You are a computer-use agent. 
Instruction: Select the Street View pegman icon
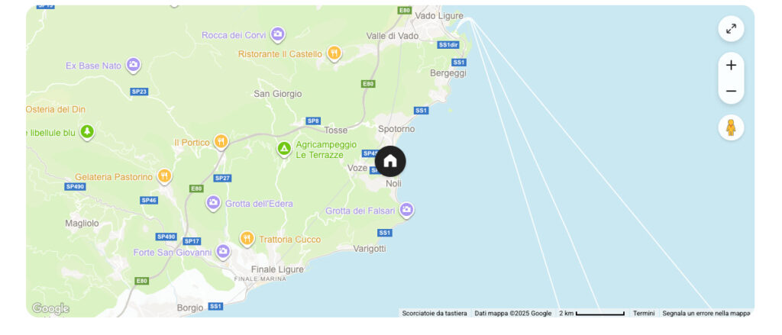(x=731, y=127)
